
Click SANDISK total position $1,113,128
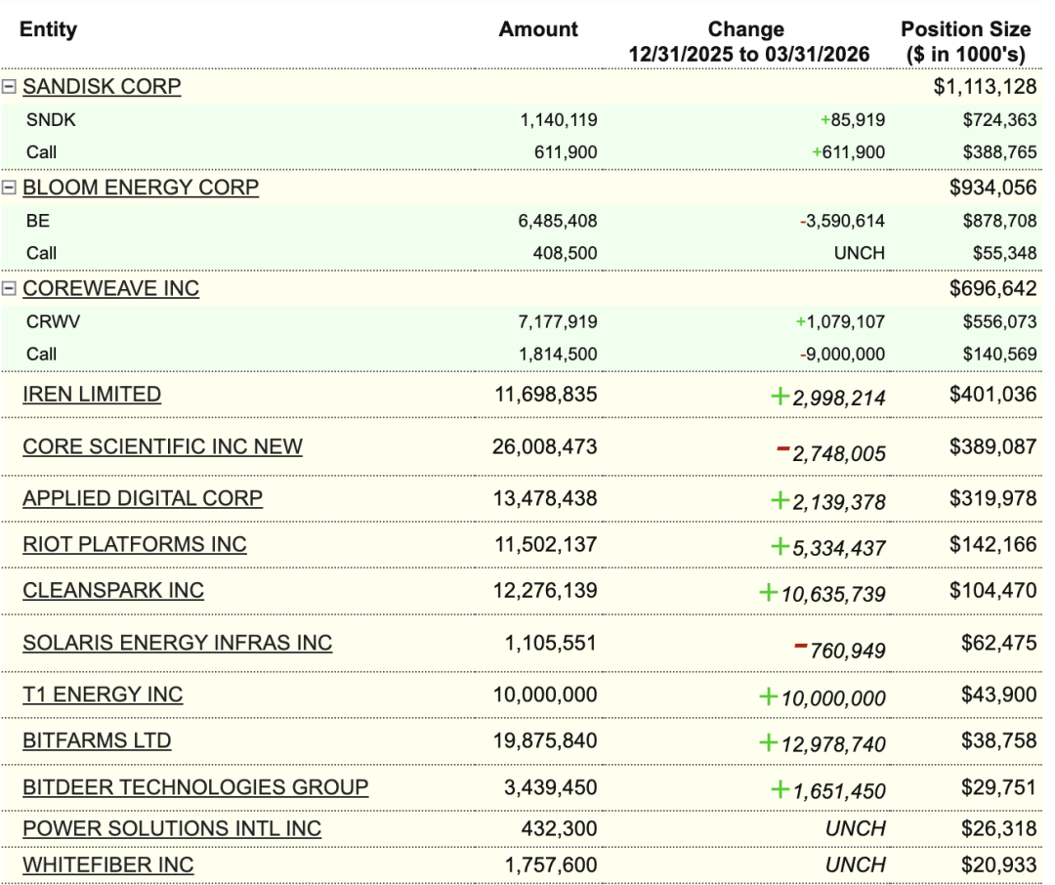click(985, 86)
